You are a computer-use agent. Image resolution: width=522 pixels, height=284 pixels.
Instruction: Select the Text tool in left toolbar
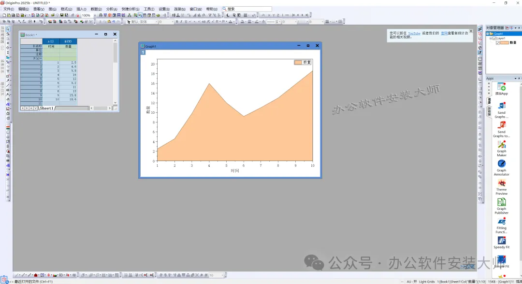click(x=8, y=71)
